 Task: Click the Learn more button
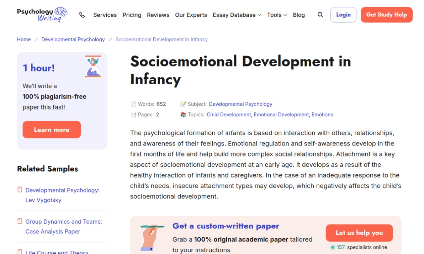[x=52, y=130]
